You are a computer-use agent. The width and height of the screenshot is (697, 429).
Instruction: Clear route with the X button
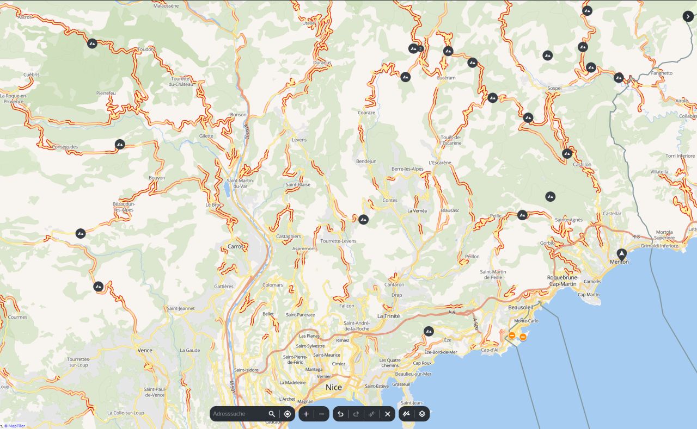(388, 414)
